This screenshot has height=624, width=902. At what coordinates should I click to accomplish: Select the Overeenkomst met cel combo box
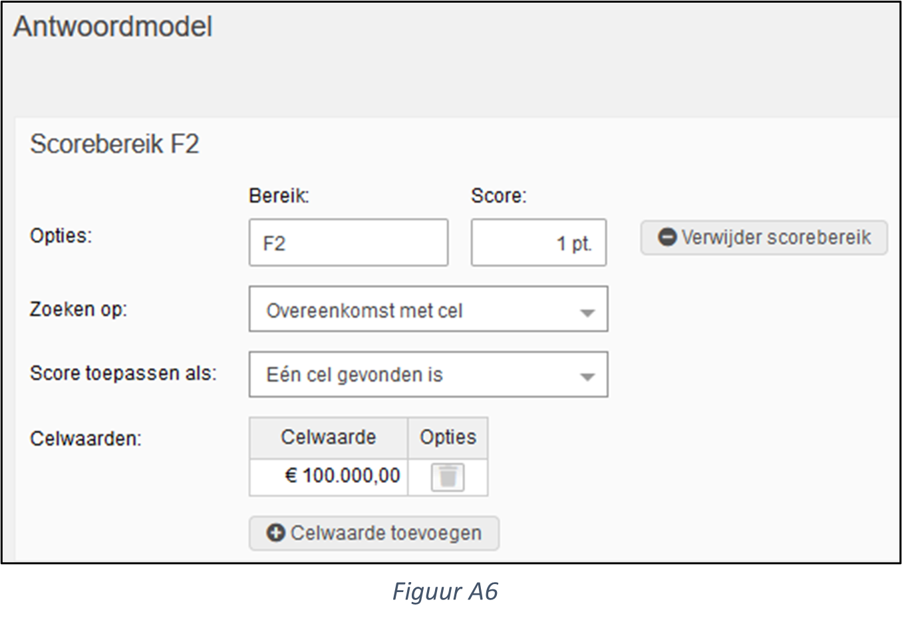pyautogui.click(x=428, y=309)
